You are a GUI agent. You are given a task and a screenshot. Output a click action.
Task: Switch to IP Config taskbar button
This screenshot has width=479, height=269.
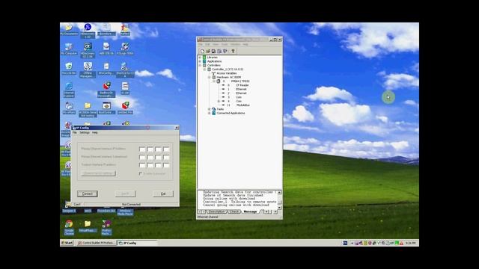click(x=137, y=243)
